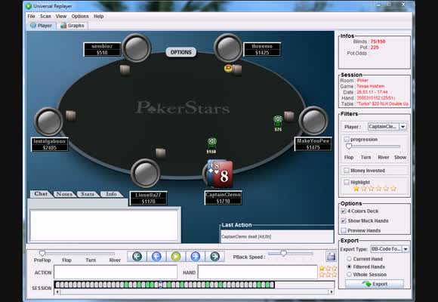Click OPTIONS button on poker table
The height and width of the screenshot is (302, 438).
pos(181,52)
